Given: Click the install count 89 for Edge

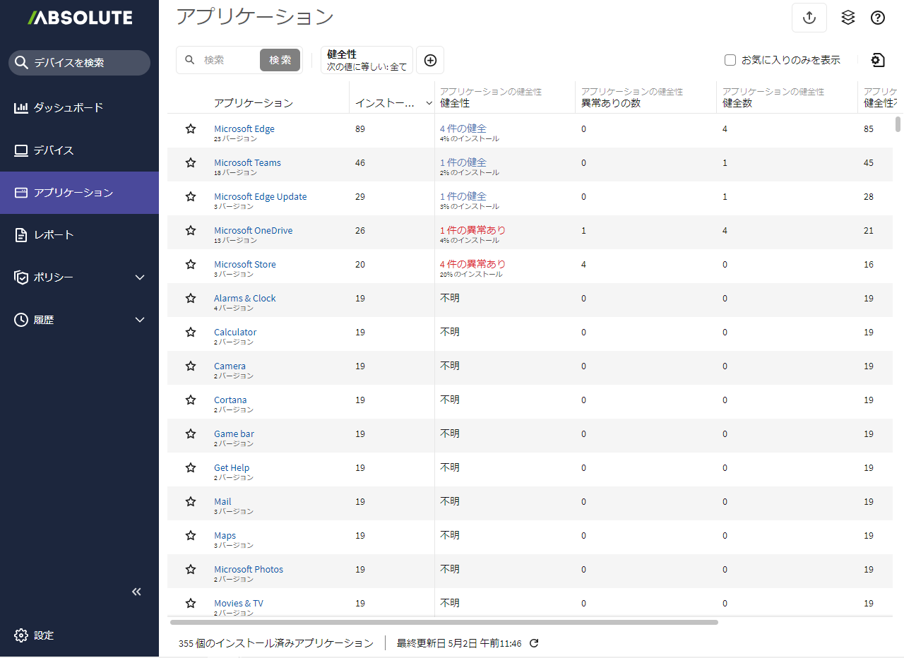Looking at the screenshot, I should (x=360, y=129).
